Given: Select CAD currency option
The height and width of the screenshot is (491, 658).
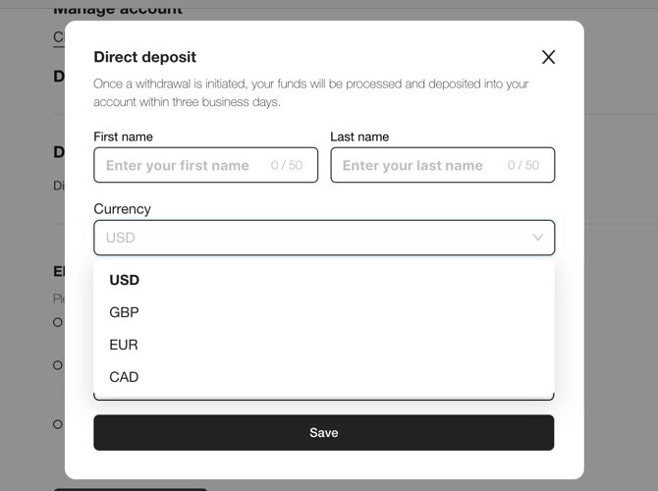Looking at the screenshot, I should [125, 377].
